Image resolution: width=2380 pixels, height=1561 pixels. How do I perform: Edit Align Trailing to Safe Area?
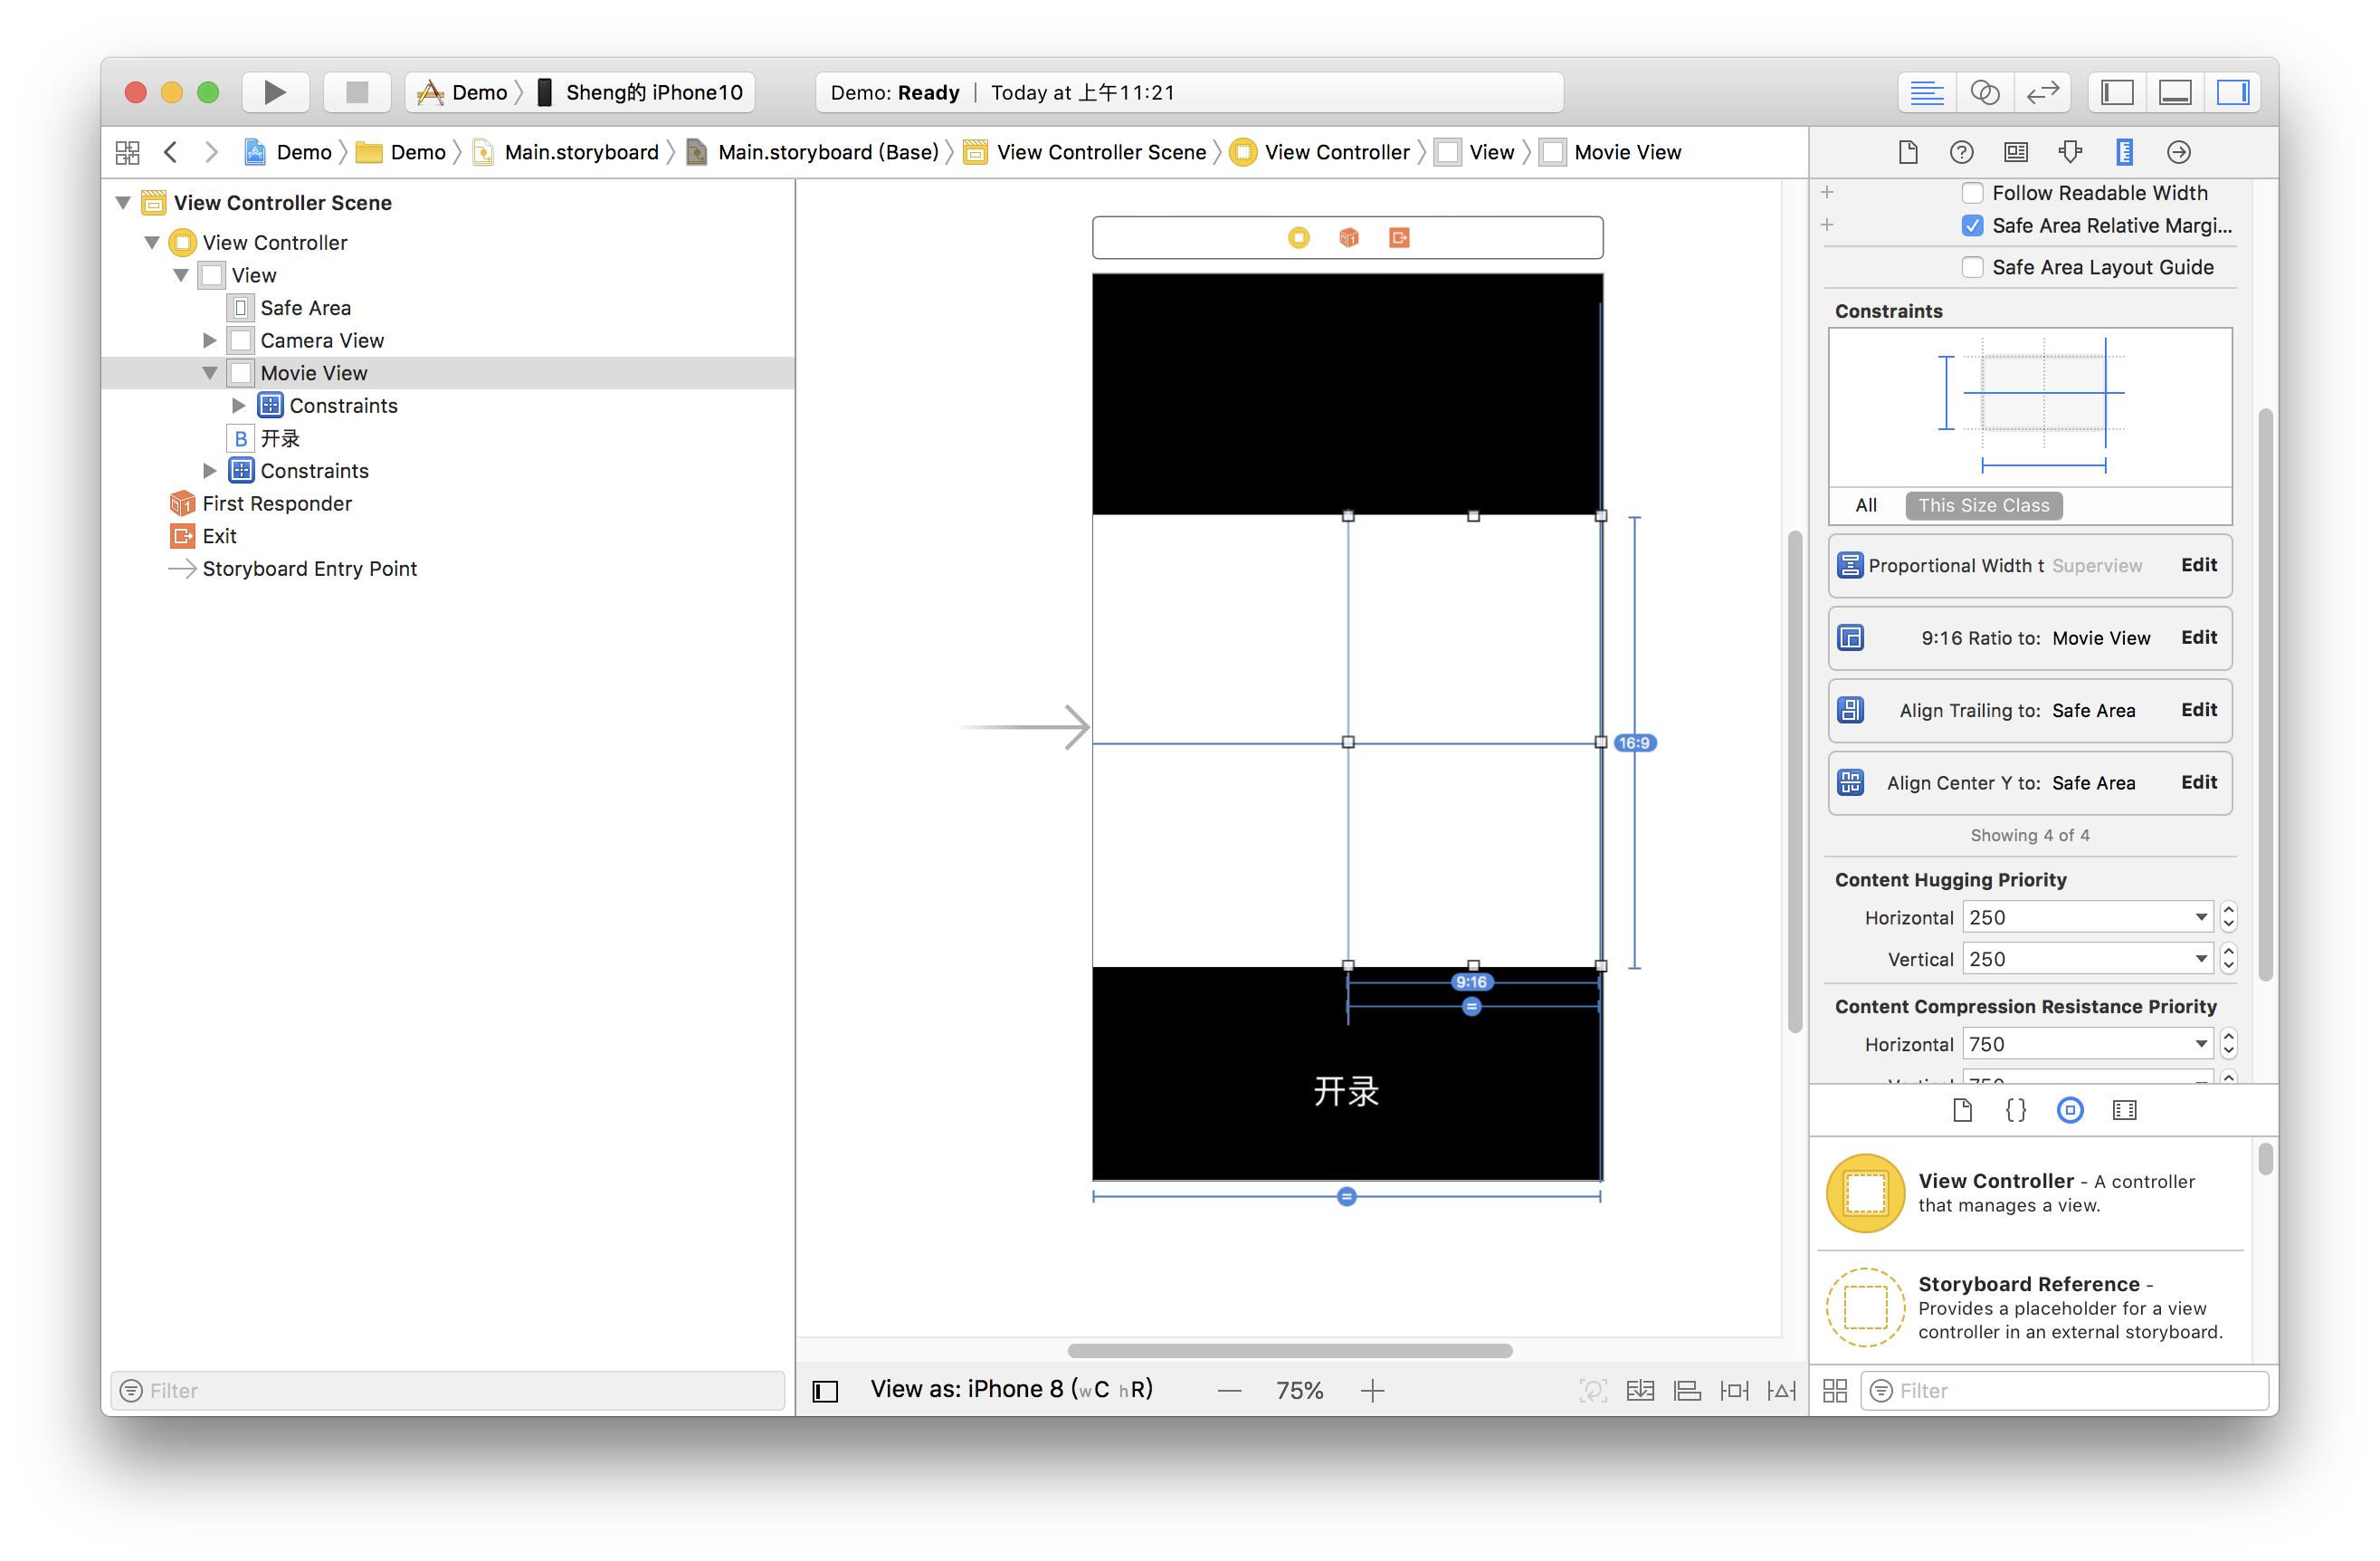(2197, 711)
